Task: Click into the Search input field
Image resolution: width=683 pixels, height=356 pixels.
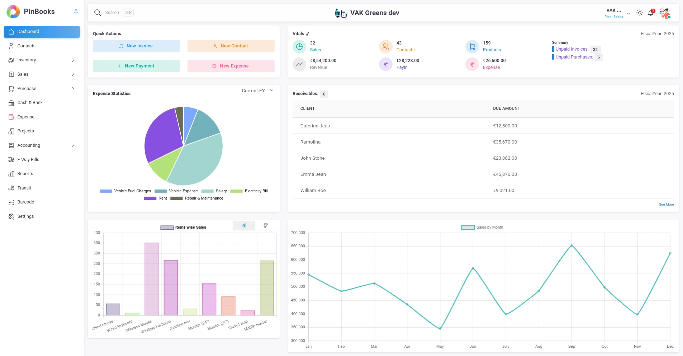Action: 112,13
